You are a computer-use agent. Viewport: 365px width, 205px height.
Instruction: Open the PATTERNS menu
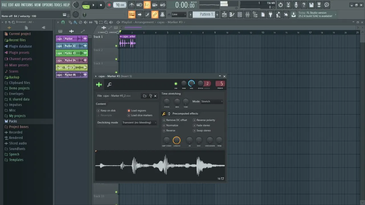(x=27, y=5)
